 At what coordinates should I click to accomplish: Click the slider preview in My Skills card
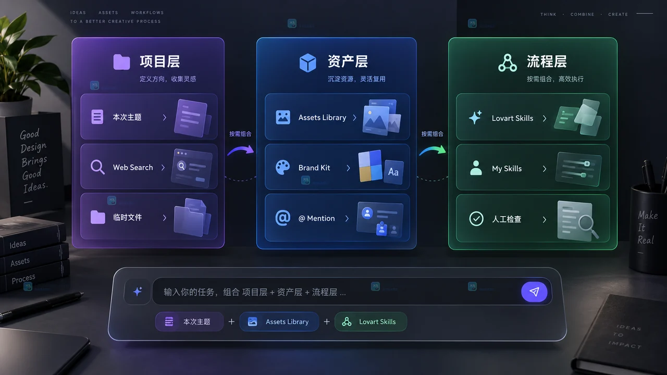click(x=578, y=168)
